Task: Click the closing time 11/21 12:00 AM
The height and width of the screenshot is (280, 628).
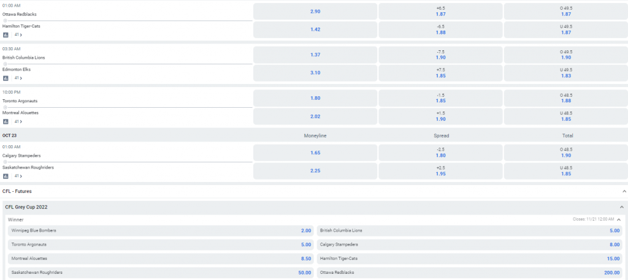Action: pyautogui.click(x=594, y=219)
